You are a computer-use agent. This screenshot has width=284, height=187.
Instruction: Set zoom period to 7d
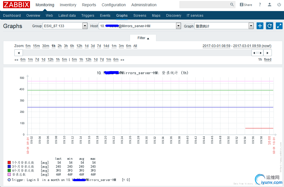tap(99, 46)
